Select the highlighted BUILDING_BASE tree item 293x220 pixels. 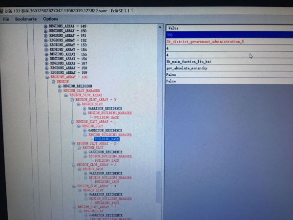pos(106,139)
